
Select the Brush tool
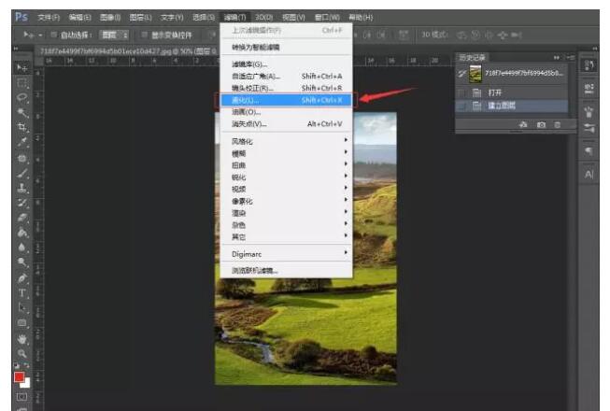(x=21, y=173)
